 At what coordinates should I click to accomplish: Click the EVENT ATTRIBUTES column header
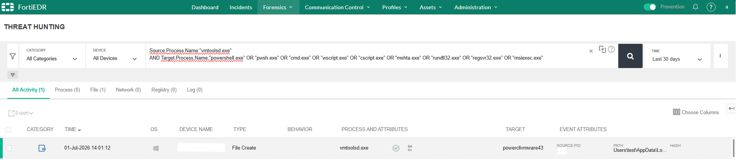[583, 130]
